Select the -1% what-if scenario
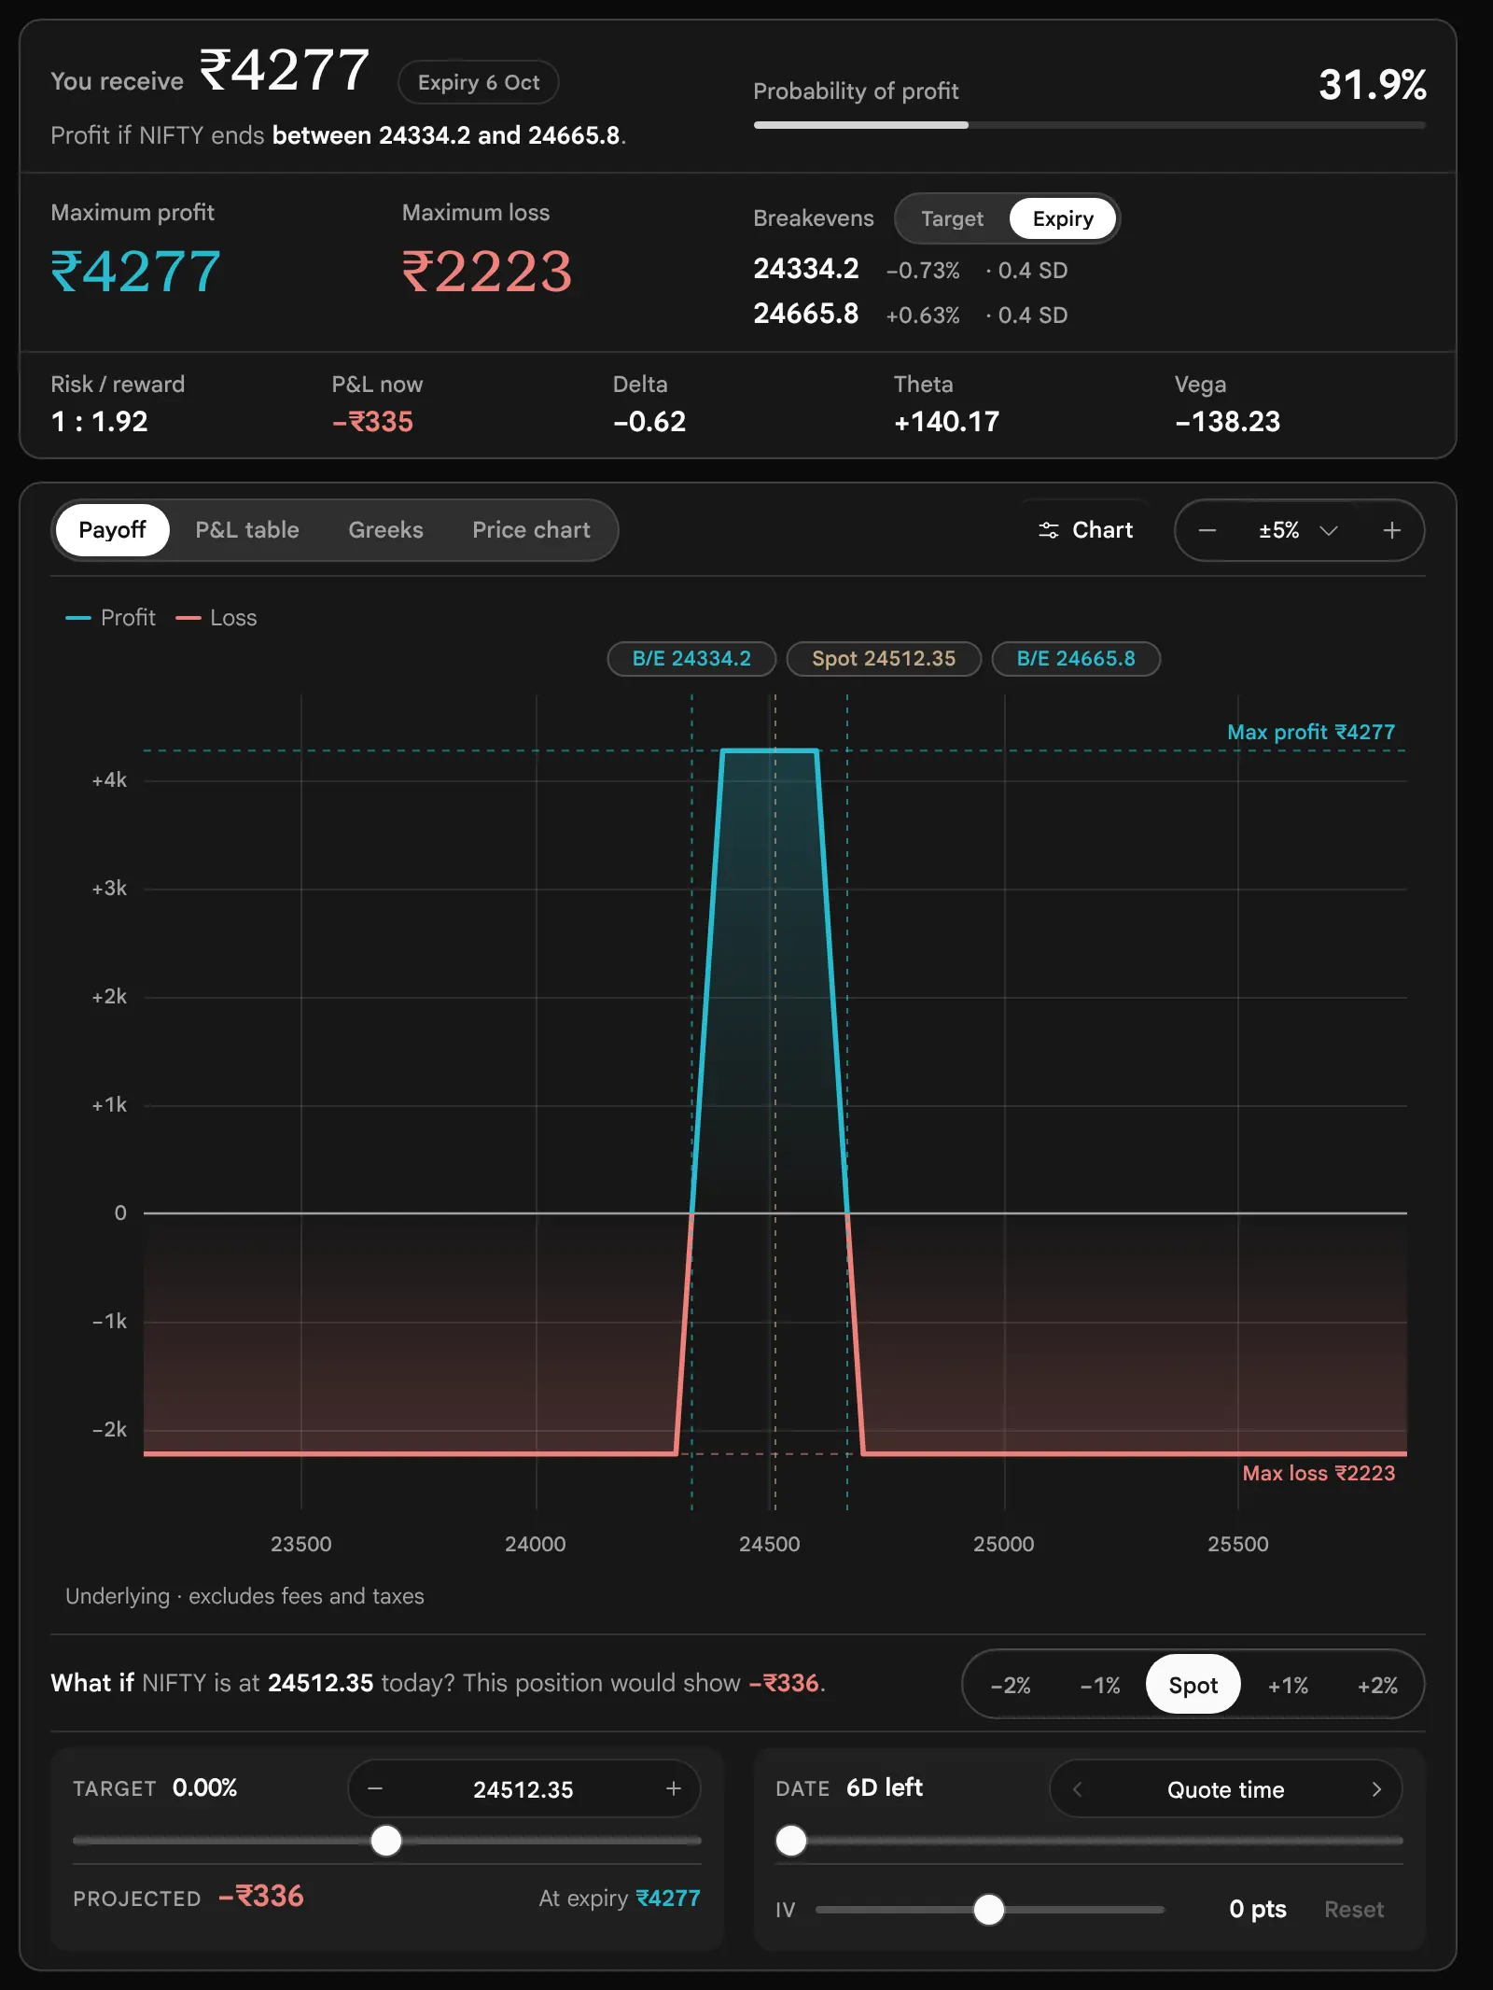Viewport: 1493px width, 1990px height. tap(1100, 1685)
